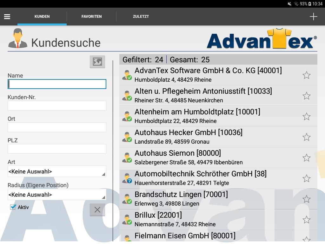Click address Humboldplatz 4, 48429 Rheine
The width and height of the screenshot is (325, 244).
point(173,80)
